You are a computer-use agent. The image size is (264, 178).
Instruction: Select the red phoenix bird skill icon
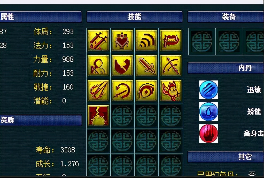point(171,90)
